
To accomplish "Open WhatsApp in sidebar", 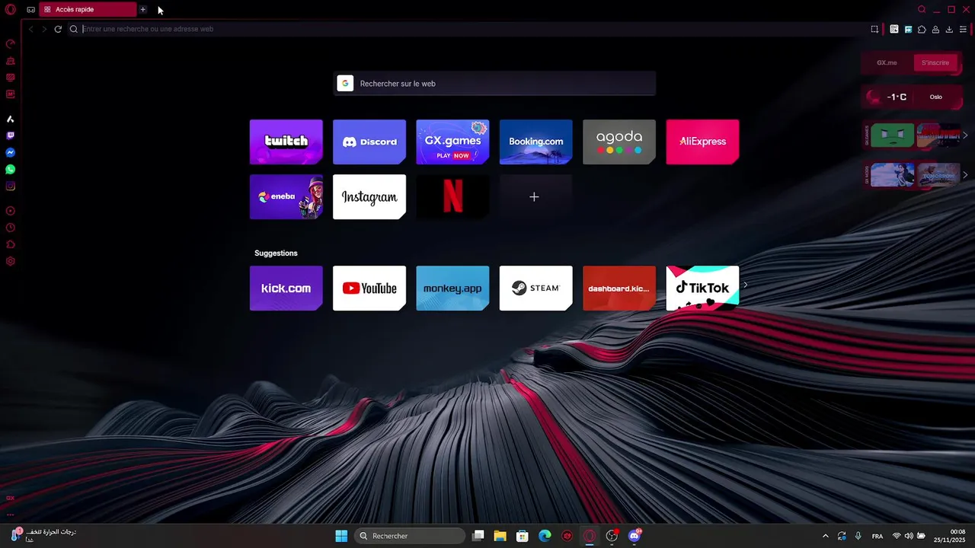I will click(11, 170).
